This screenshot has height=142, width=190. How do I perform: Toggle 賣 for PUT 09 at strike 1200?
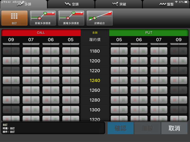tap(183, 61)
